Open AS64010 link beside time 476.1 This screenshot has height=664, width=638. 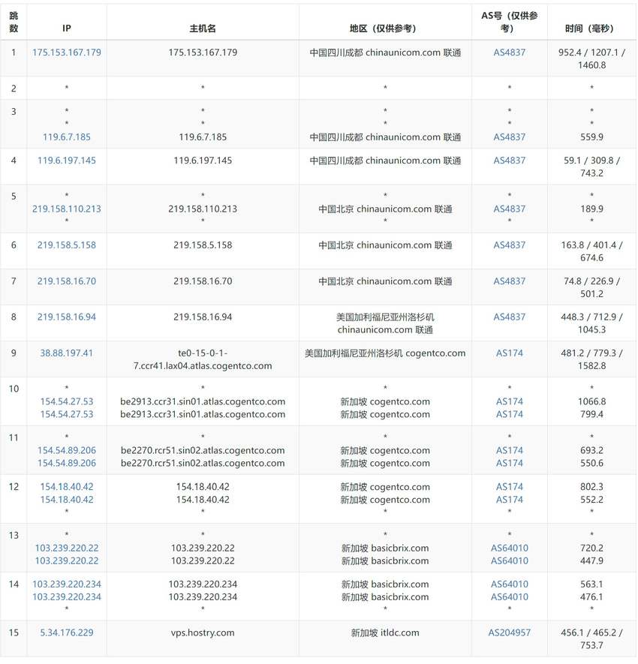[x=509, y=597]
